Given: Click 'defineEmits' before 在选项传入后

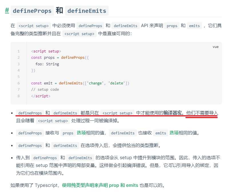Looking at the screenshot, I should tap(65, 145).
